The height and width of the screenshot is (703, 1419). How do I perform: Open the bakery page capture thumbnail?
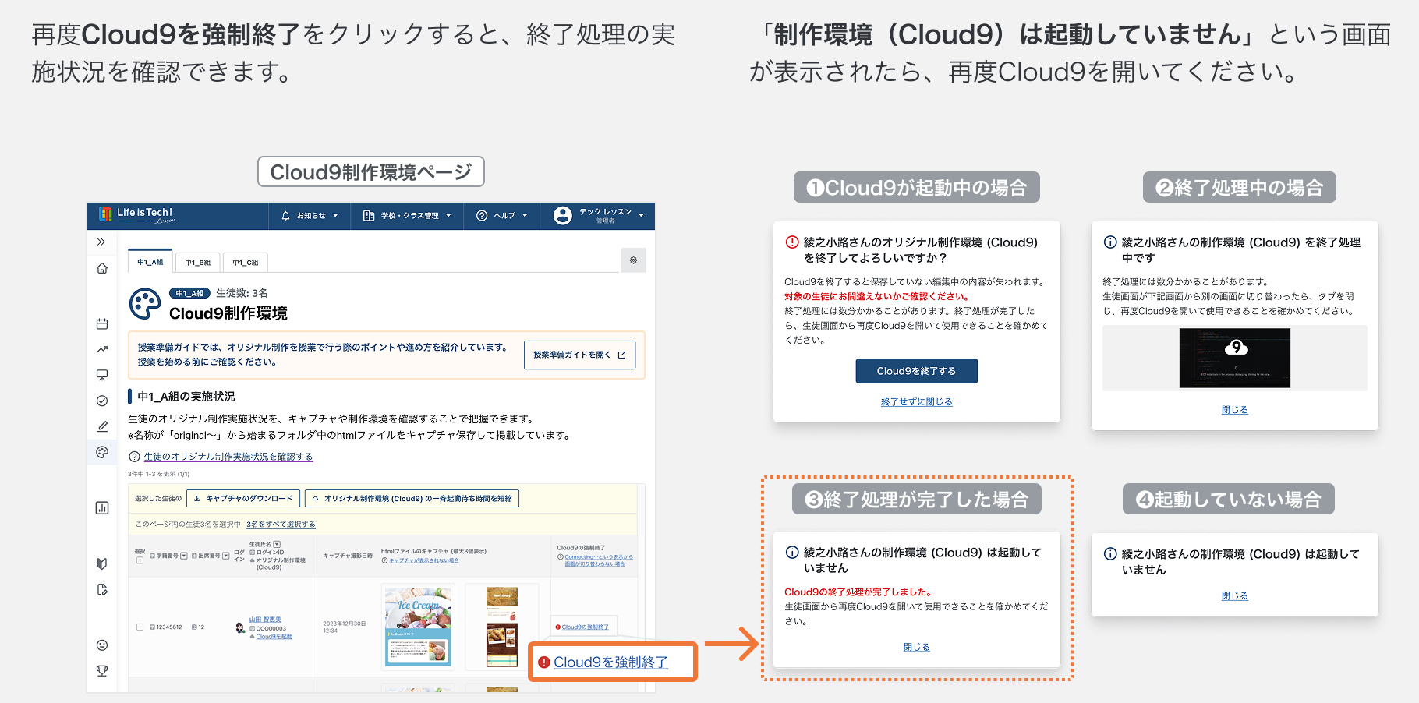coord(501,627)
